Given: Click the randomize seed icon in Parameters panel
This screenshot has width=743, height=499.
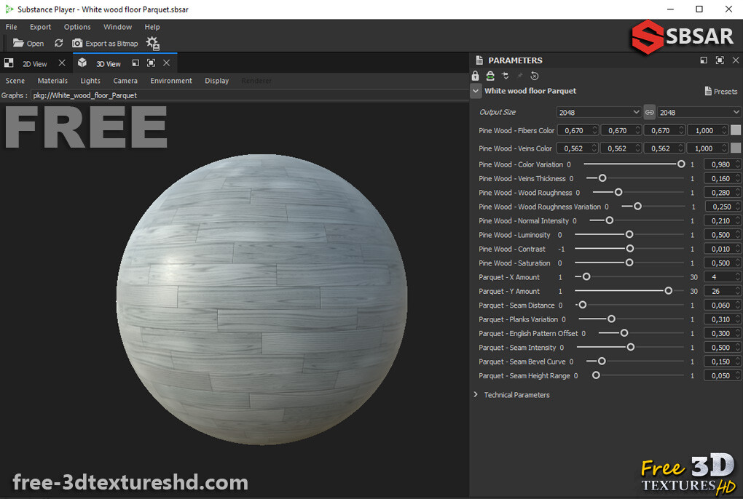Looking at the screenshot, I should point(534,76).
